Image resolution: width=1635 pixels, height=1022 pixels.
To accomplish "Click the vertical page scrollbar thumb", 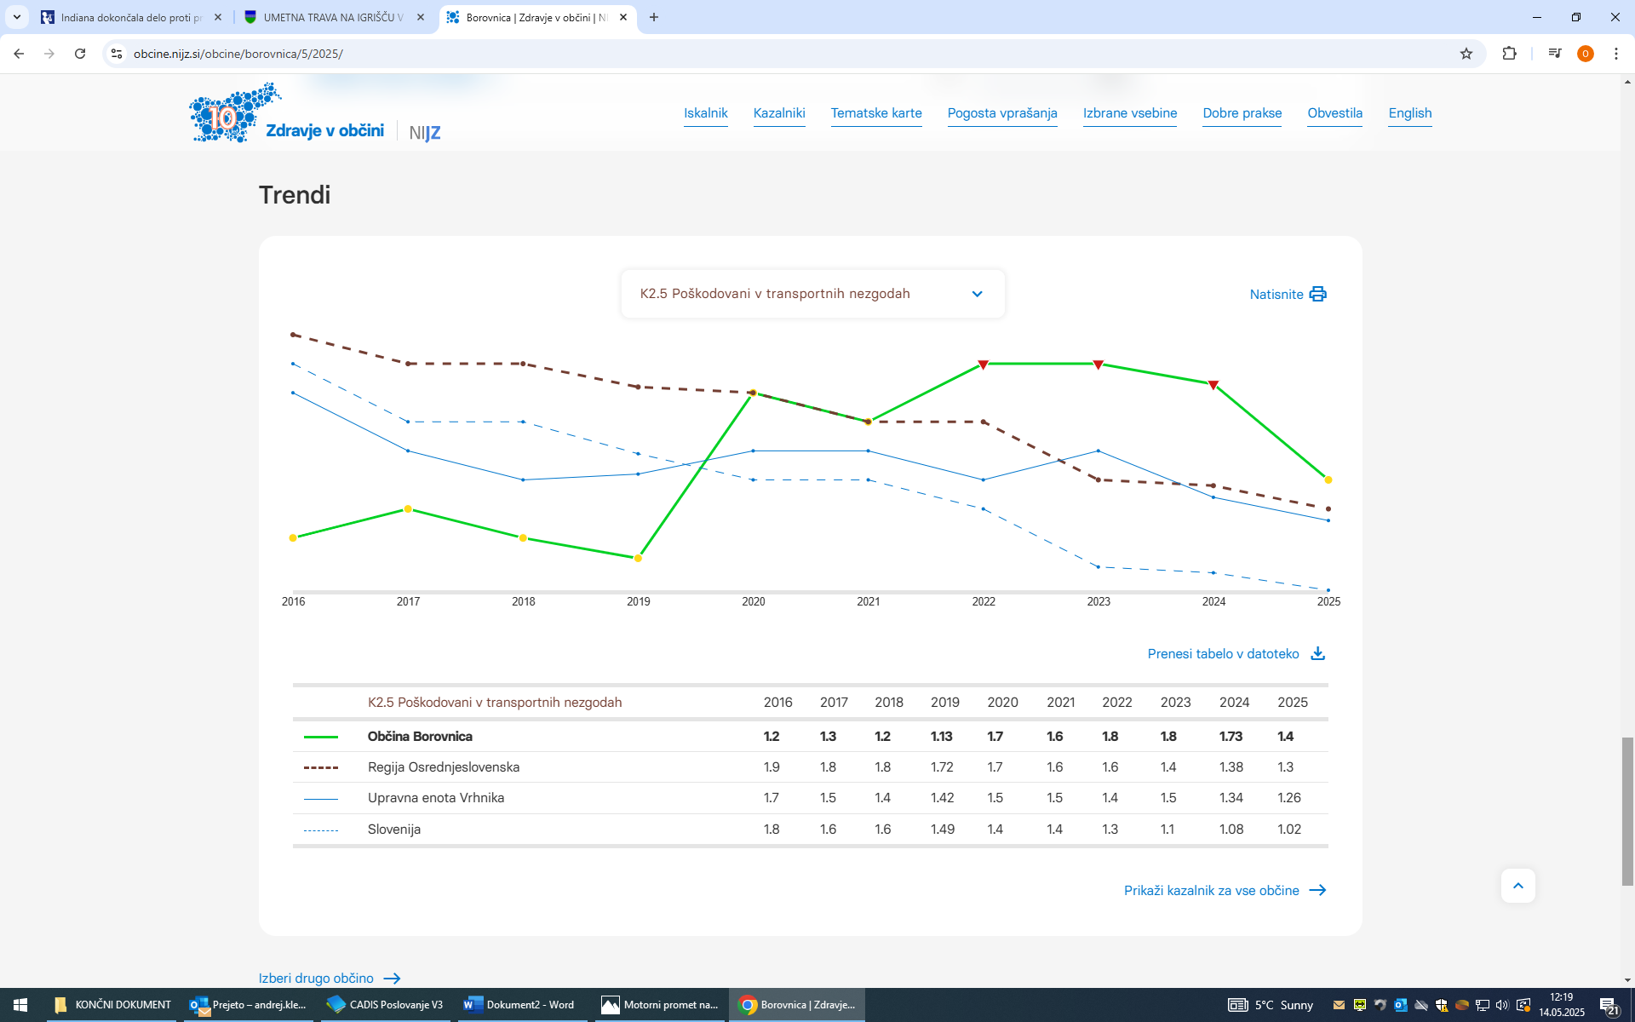I will pyautogui.click(x=1627, y=812).
